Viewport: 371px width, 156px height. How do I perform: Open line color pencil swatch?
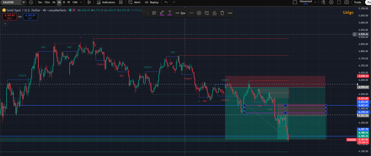pyautogui.click(x=162, y=13)
